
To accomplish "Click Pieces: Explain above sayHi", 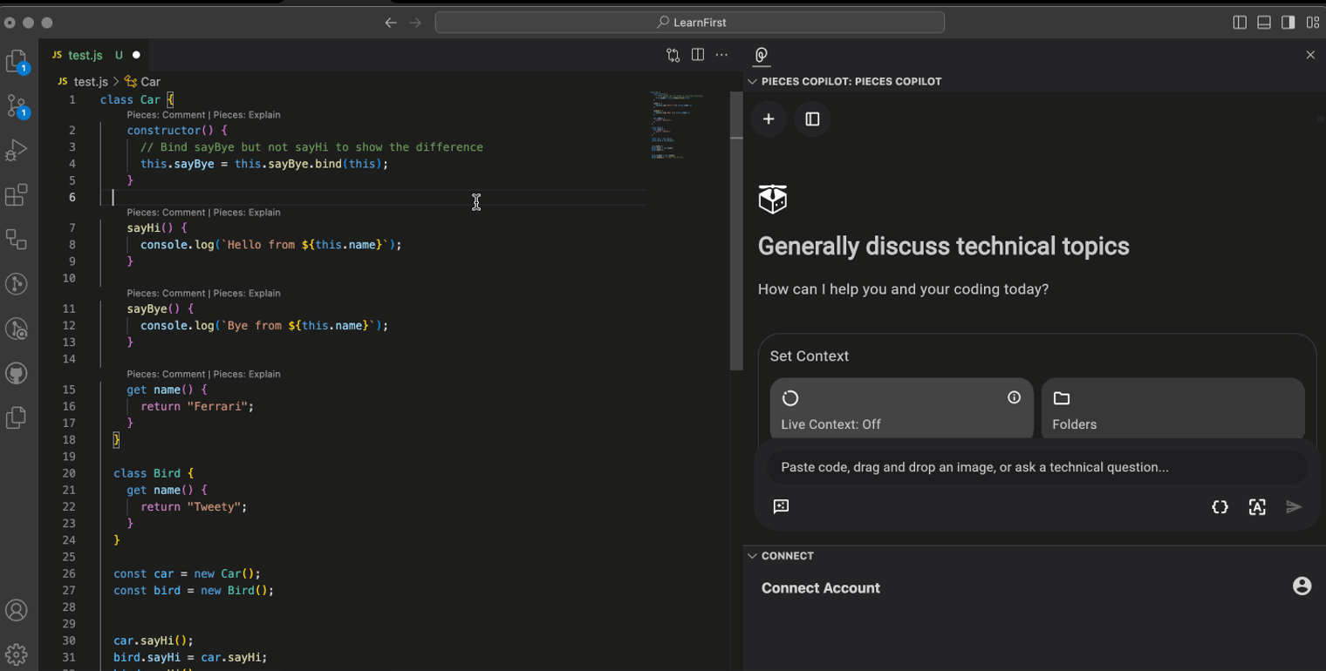I will click(x=247, y=213).
